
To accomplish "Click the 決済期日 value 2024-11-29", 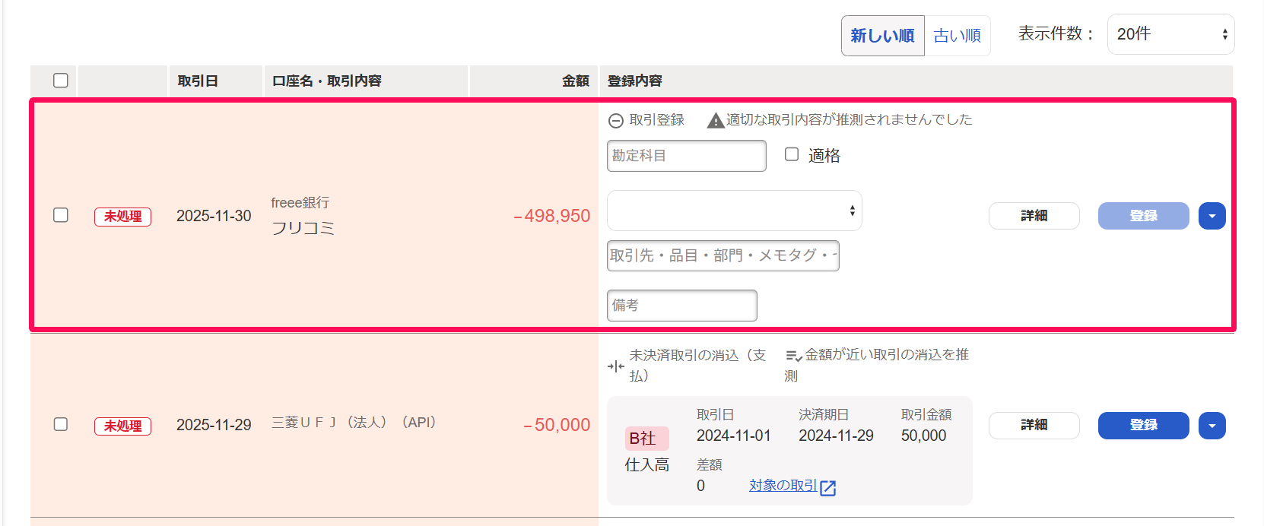I will (x=836, y=436).
